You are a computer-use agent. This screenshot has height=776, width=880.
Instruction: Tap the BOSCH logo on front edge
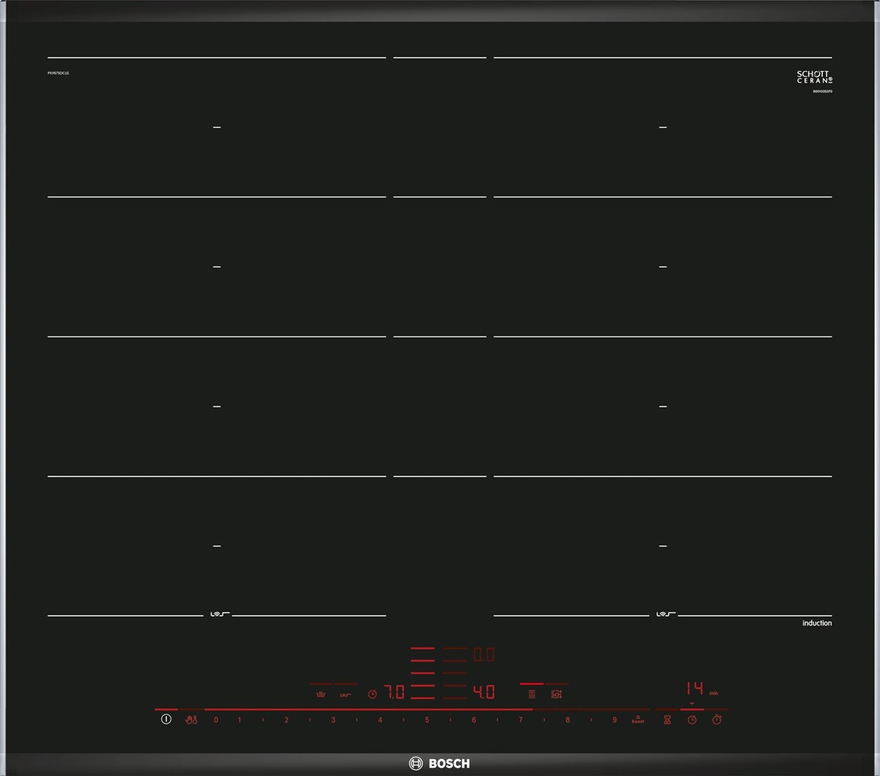440,763
